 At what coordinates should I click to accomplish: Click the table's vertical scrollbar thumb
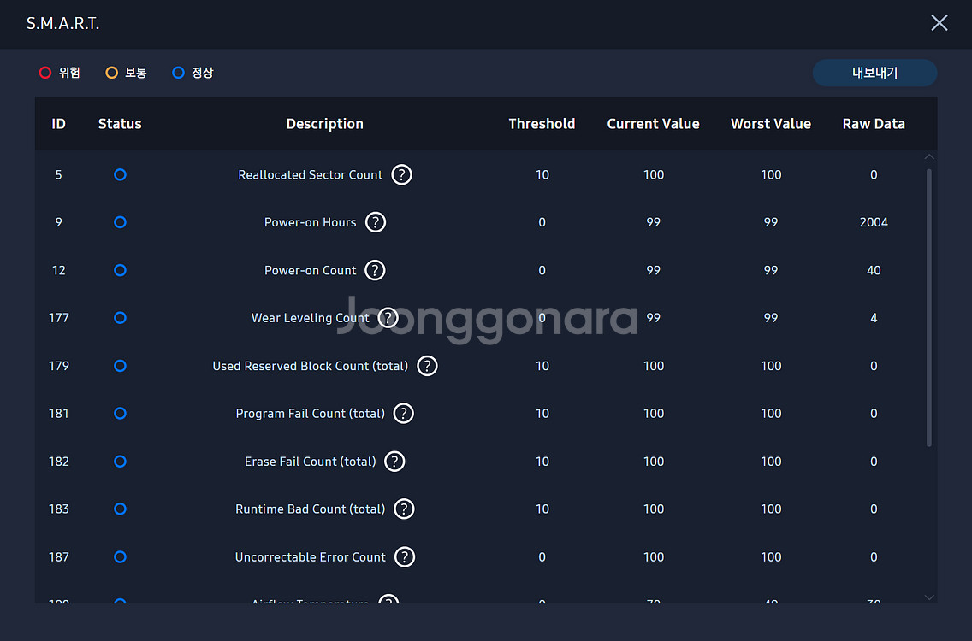click(x=929, y=308)
